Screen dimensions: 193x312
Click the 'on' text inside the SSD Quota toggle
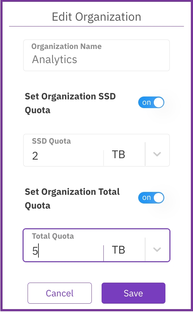click(147, 102)
